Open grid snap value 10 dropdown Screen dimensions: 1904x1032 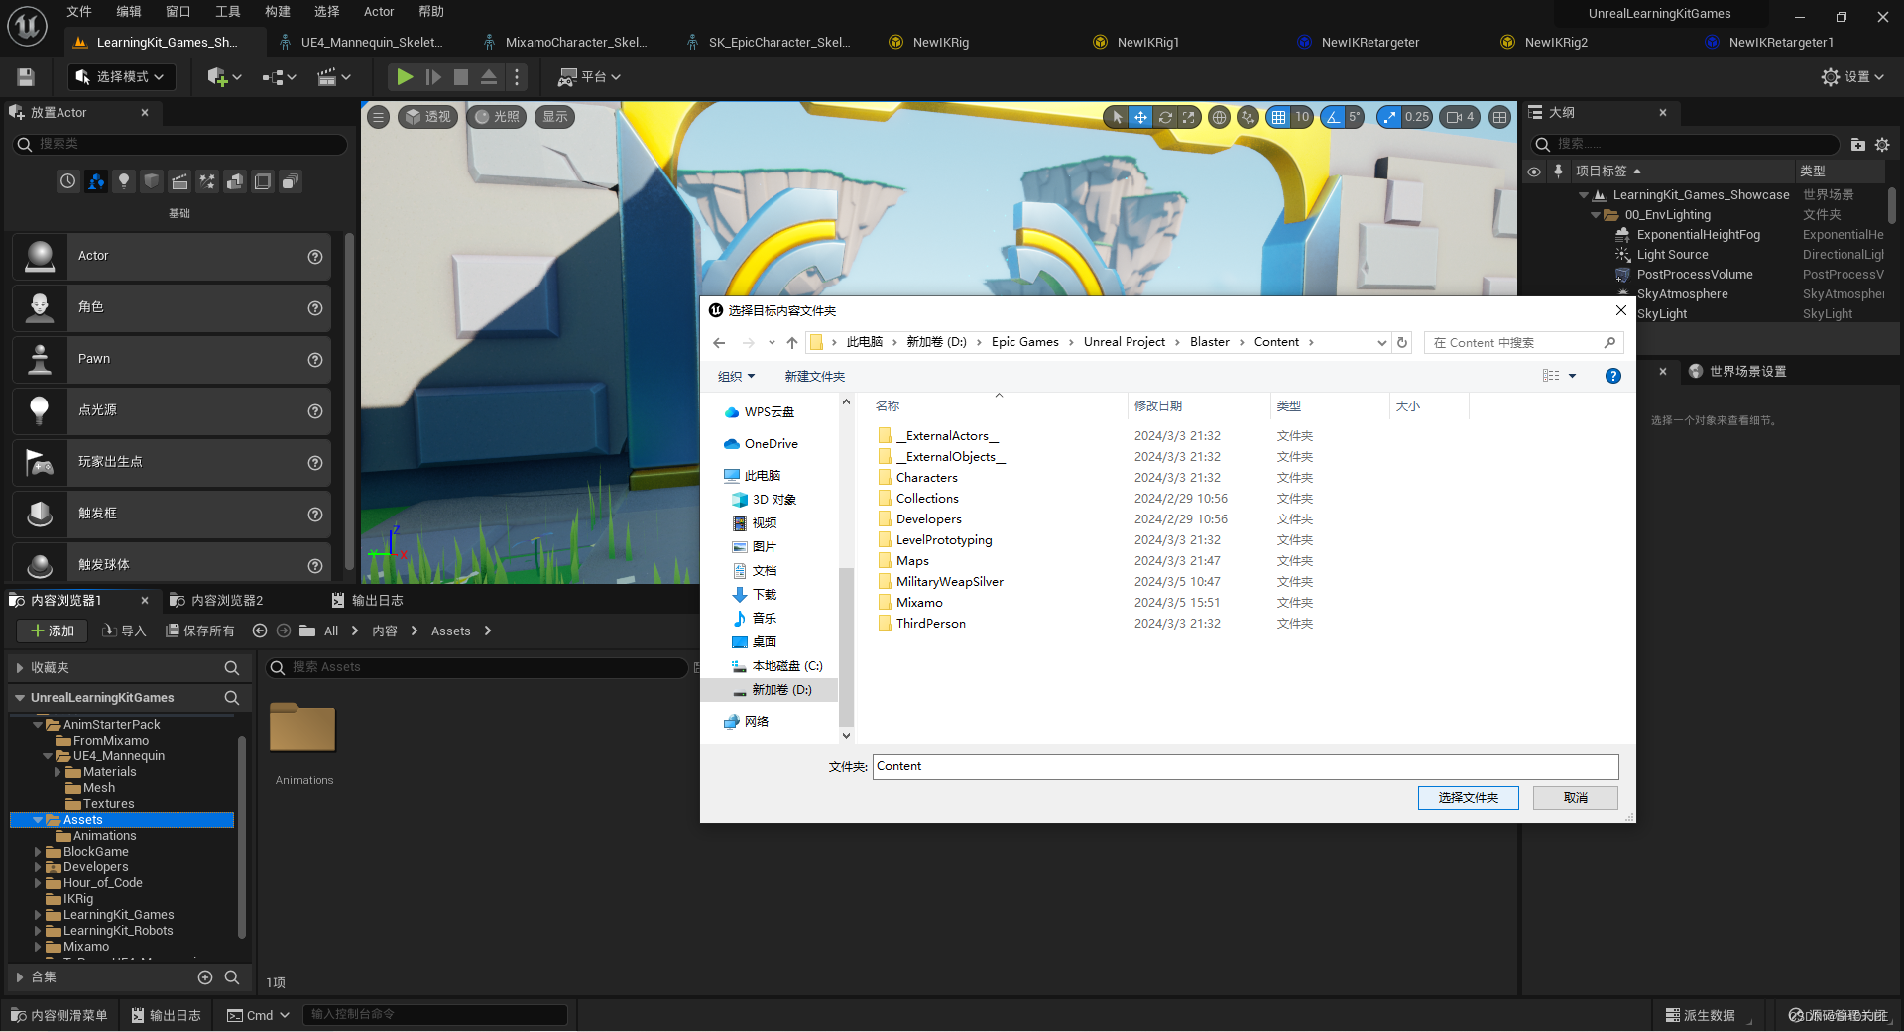coord(1302,117)
